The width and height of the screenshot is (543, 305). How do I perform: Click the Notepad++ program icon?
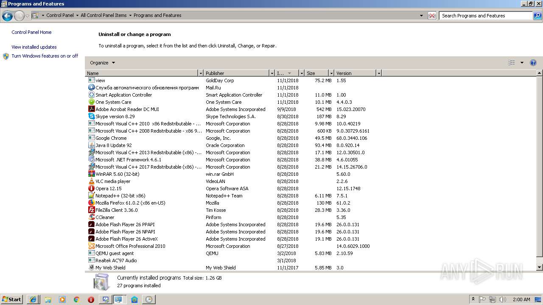(91, 196)
